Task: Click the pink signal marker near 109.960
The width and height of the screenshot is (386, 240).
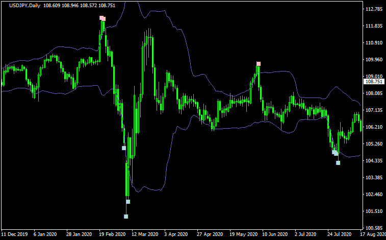Action: (259, 64)
